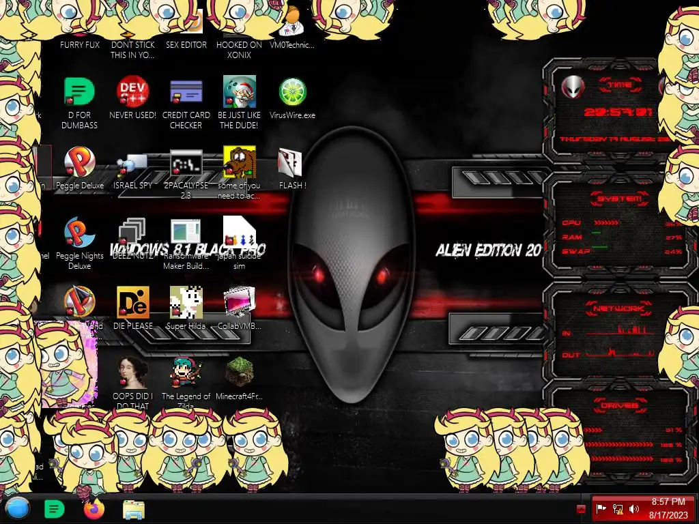Open the Ransomware Maker Build... icon
Image resolution: width=699 pixels, height=524 pixels.
(186, 232)
